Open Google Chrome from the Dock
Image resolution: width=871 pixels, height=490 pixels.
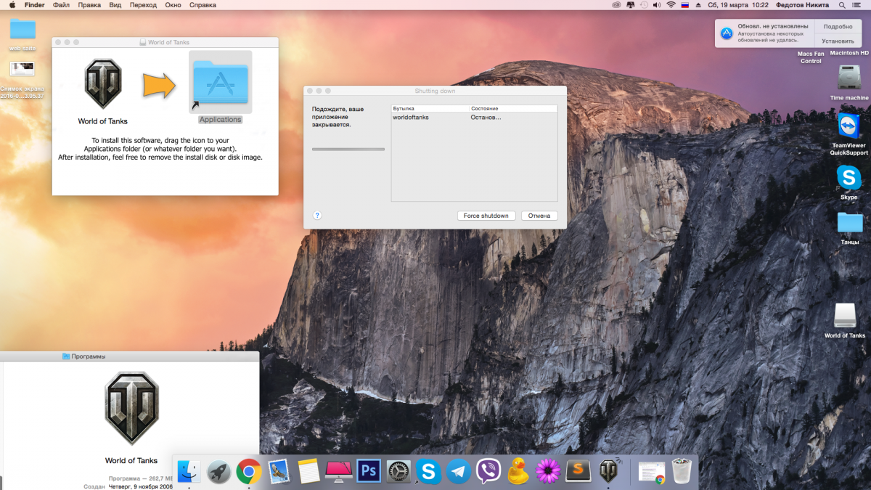click(x=249, y=471)
